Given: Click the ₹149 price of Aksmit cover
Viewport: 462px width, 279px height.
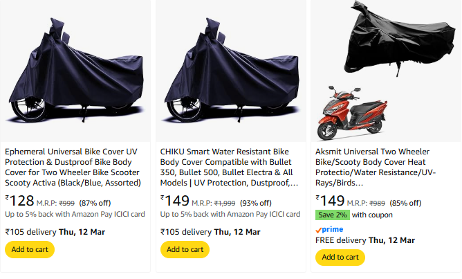Looking at the screenshot, I should tap(330, 201).
